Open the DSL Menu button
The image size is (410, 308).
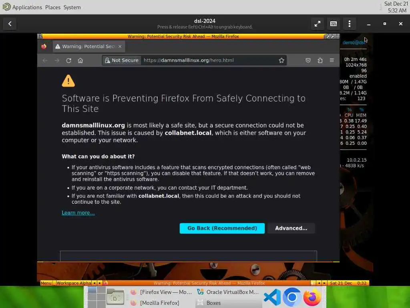pyautogui.click(x=46, y=283)
